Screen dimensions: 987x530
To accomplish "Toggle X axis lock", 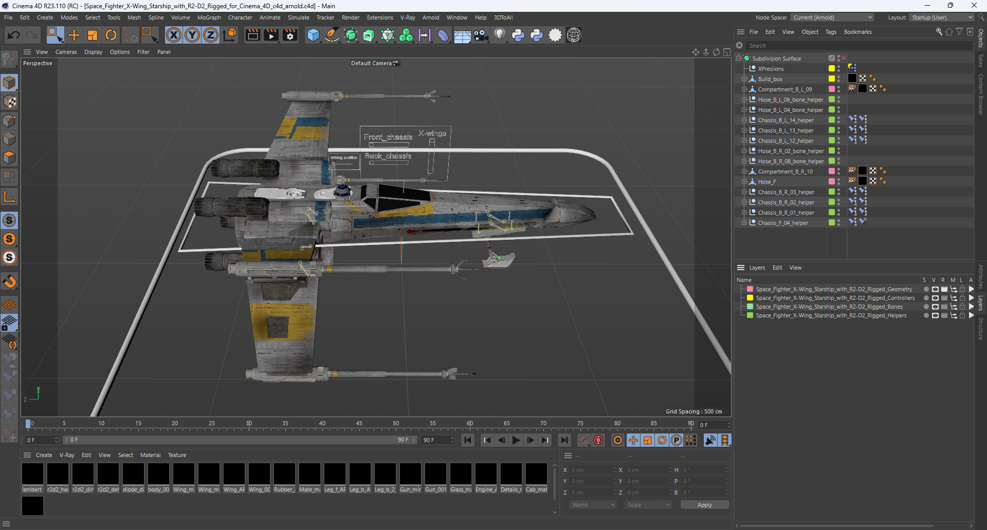I will (174, 35).
